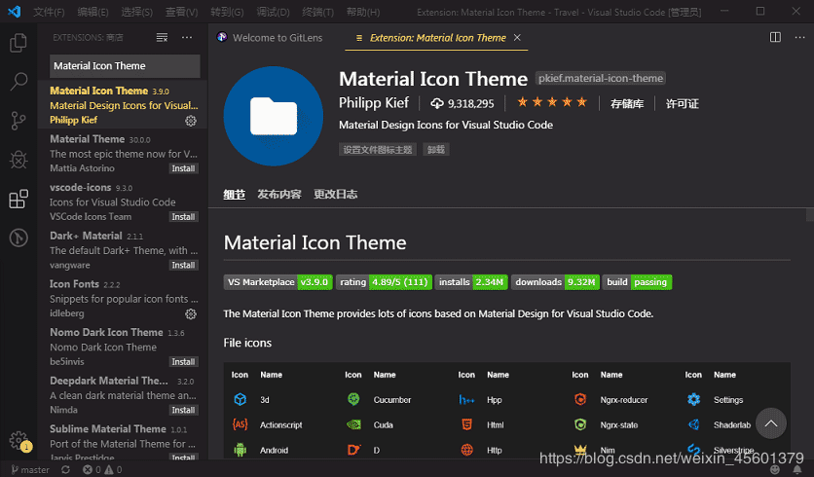Viewport: 814px width, 477px height.
Task: Open the 存储库 repository link
Action: [626, 103]
